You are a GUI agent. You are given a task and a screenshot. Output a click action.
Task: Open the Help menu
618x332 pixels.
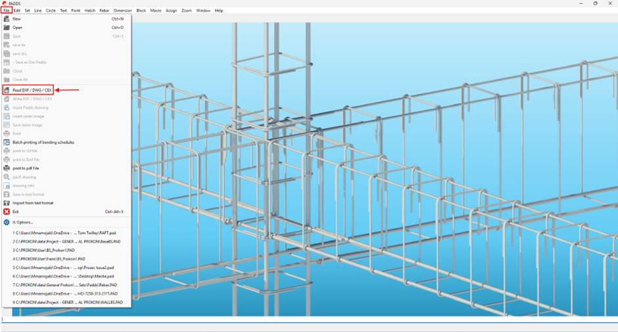click(x=219, y=11)
